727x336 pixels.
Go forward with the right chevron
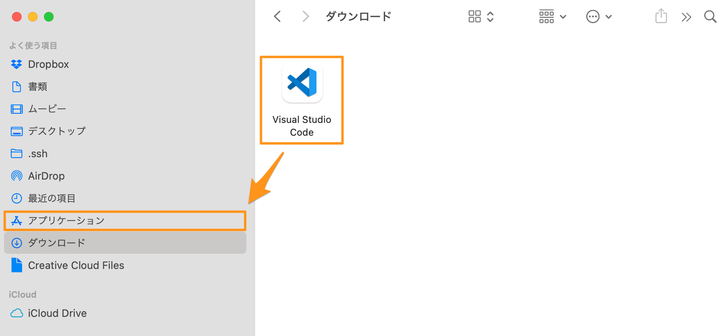pyautogui.click(x=306, y=16)
